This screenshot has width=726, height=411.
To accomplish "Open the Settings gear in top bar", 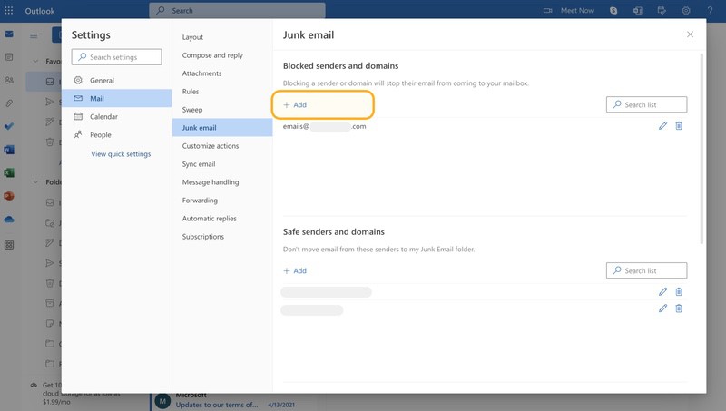I will point(686,11).
